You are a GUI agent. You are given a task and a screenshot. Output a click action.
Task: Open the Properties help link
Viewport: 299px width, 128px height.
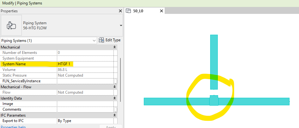(13, 127)
